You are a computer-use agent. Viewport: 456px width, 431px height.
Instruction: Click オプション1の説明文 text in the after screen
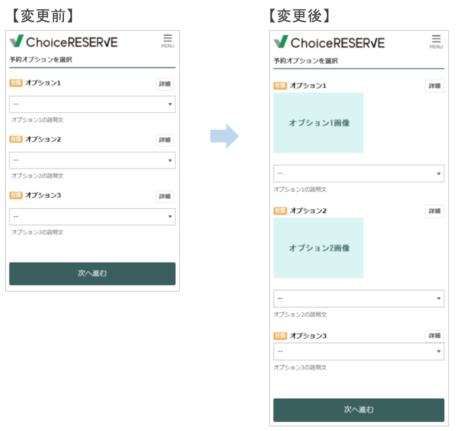[x=300, y=189]
